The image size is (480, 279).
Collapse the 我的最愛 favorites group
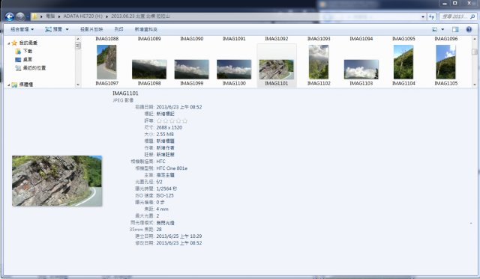[8, 43]
